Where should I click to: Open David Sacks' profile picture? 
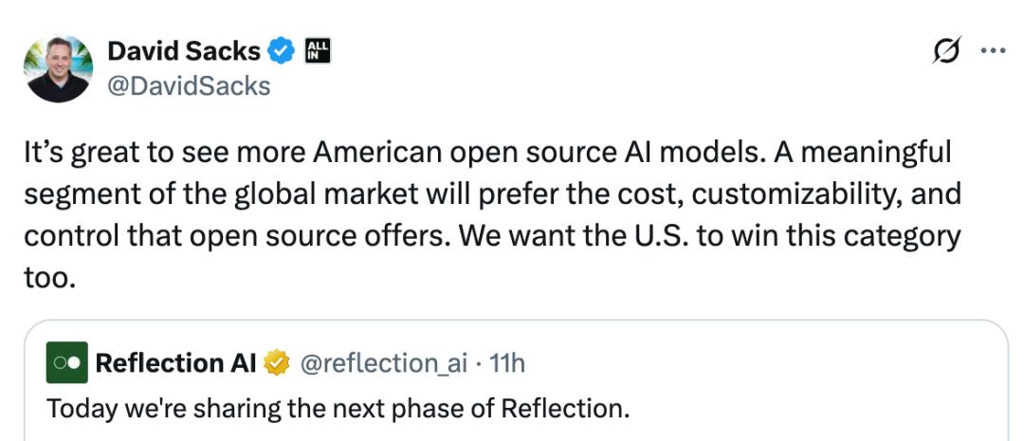pyautogui.click(x=58, y=68)
